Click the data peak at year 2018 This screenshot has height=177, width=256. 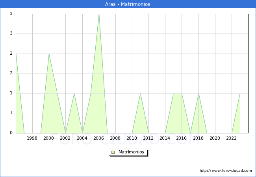click(198, 94)
